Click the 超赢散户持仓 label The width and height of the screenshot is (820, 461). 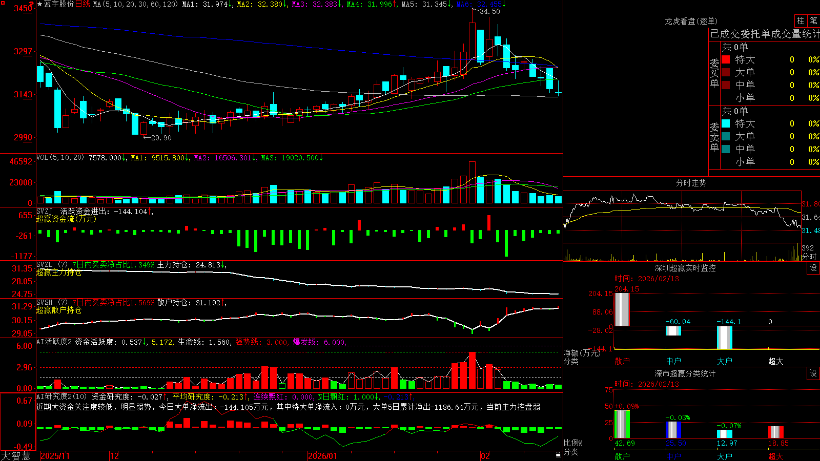click(59, 310)
